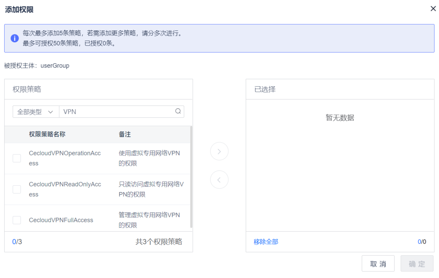Check the CecloudVPNOperationAccess policy checkbox

point(17,158)
